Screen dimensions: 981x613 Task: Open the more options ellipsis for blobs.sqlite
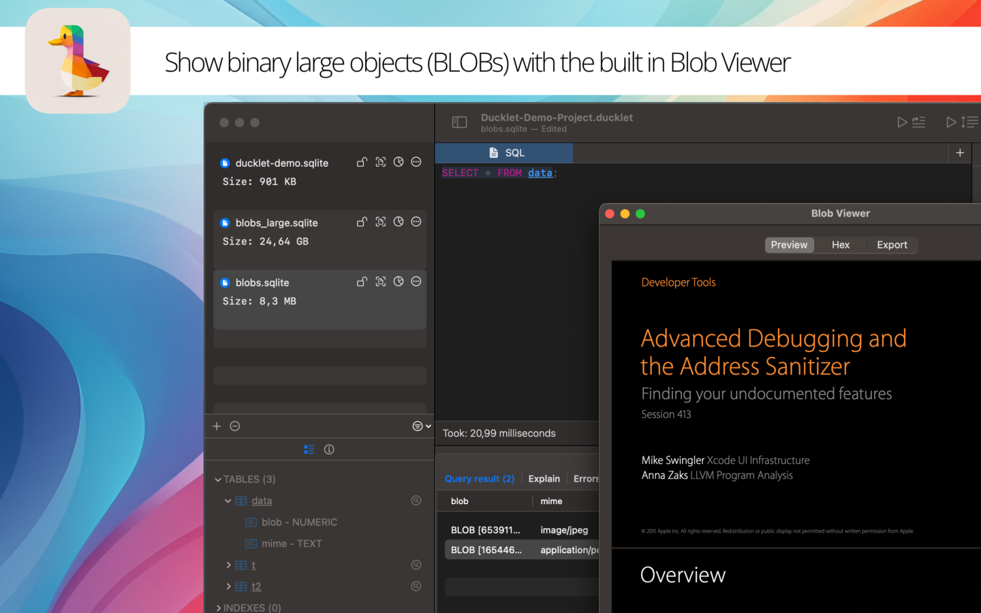(x=416, y=281)
